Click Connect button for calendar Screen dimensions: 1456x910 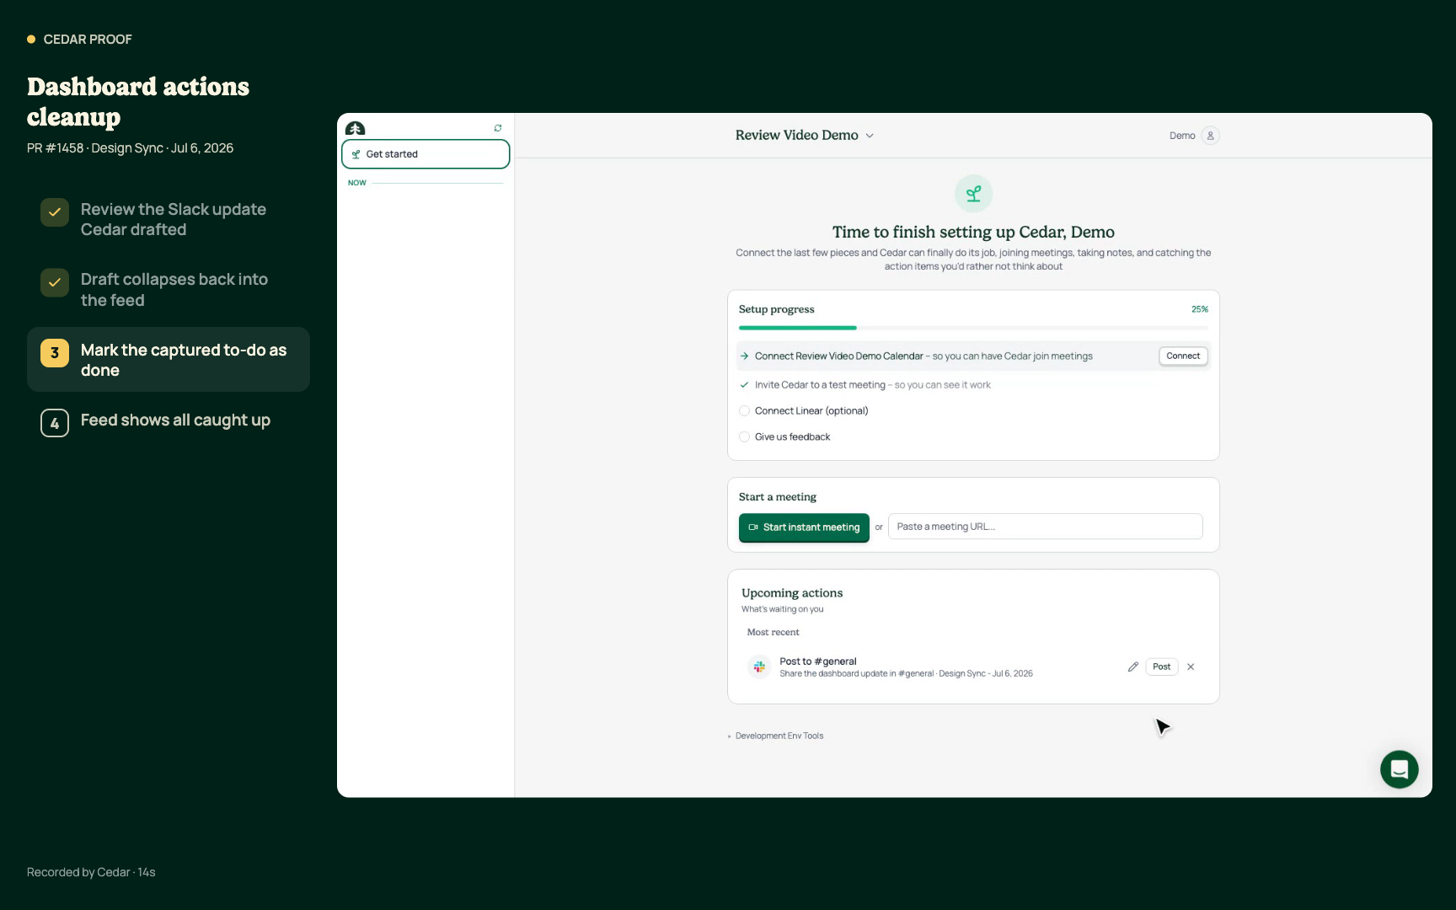1183,356
